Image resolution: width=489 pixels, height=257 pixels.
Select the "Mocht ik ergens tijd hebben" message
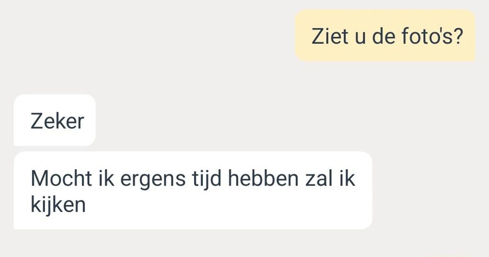[193, 191]
